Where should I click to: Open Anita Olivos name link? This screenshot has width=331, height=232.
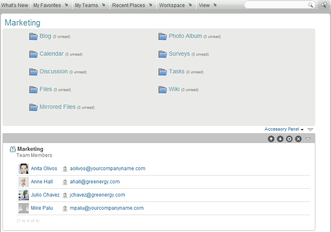point(44,169)
